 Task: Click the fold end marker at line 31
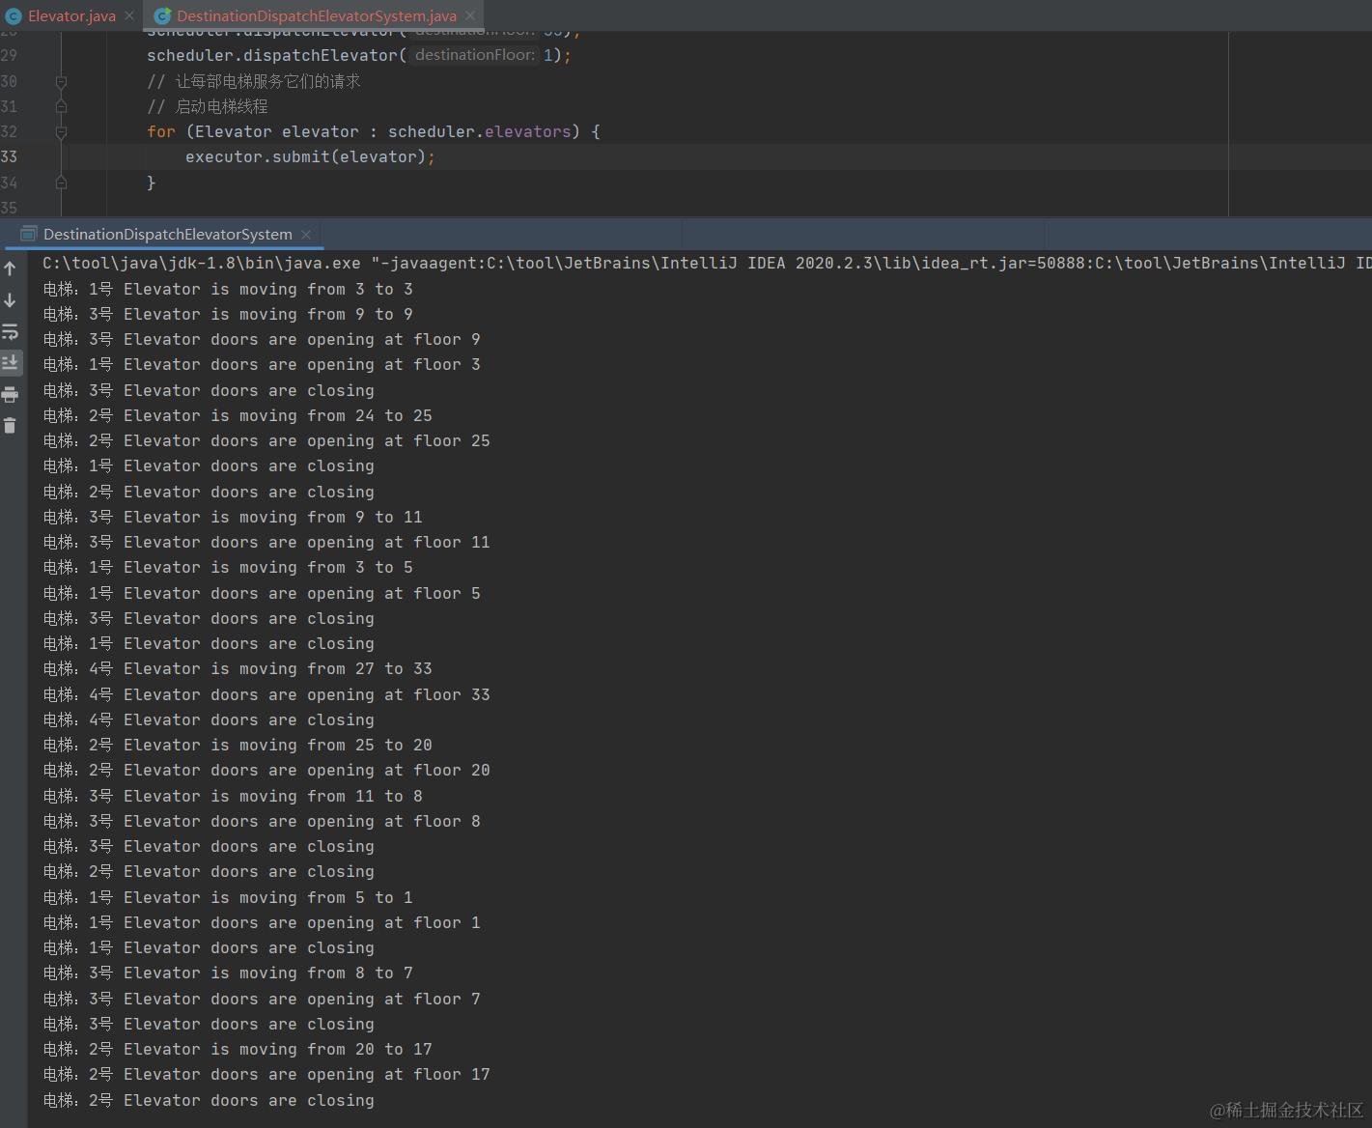61,106
